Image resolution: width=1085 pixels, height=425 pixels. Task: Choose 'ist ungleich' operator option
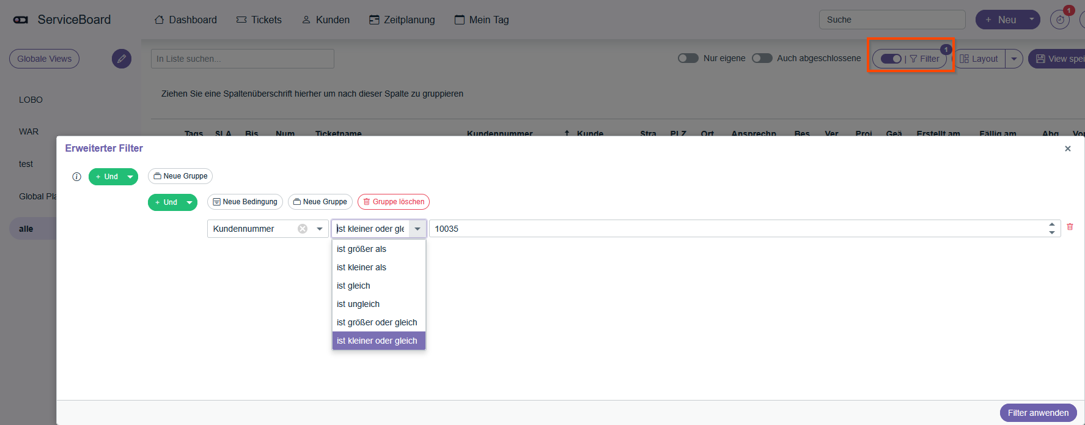click(358, 304)
